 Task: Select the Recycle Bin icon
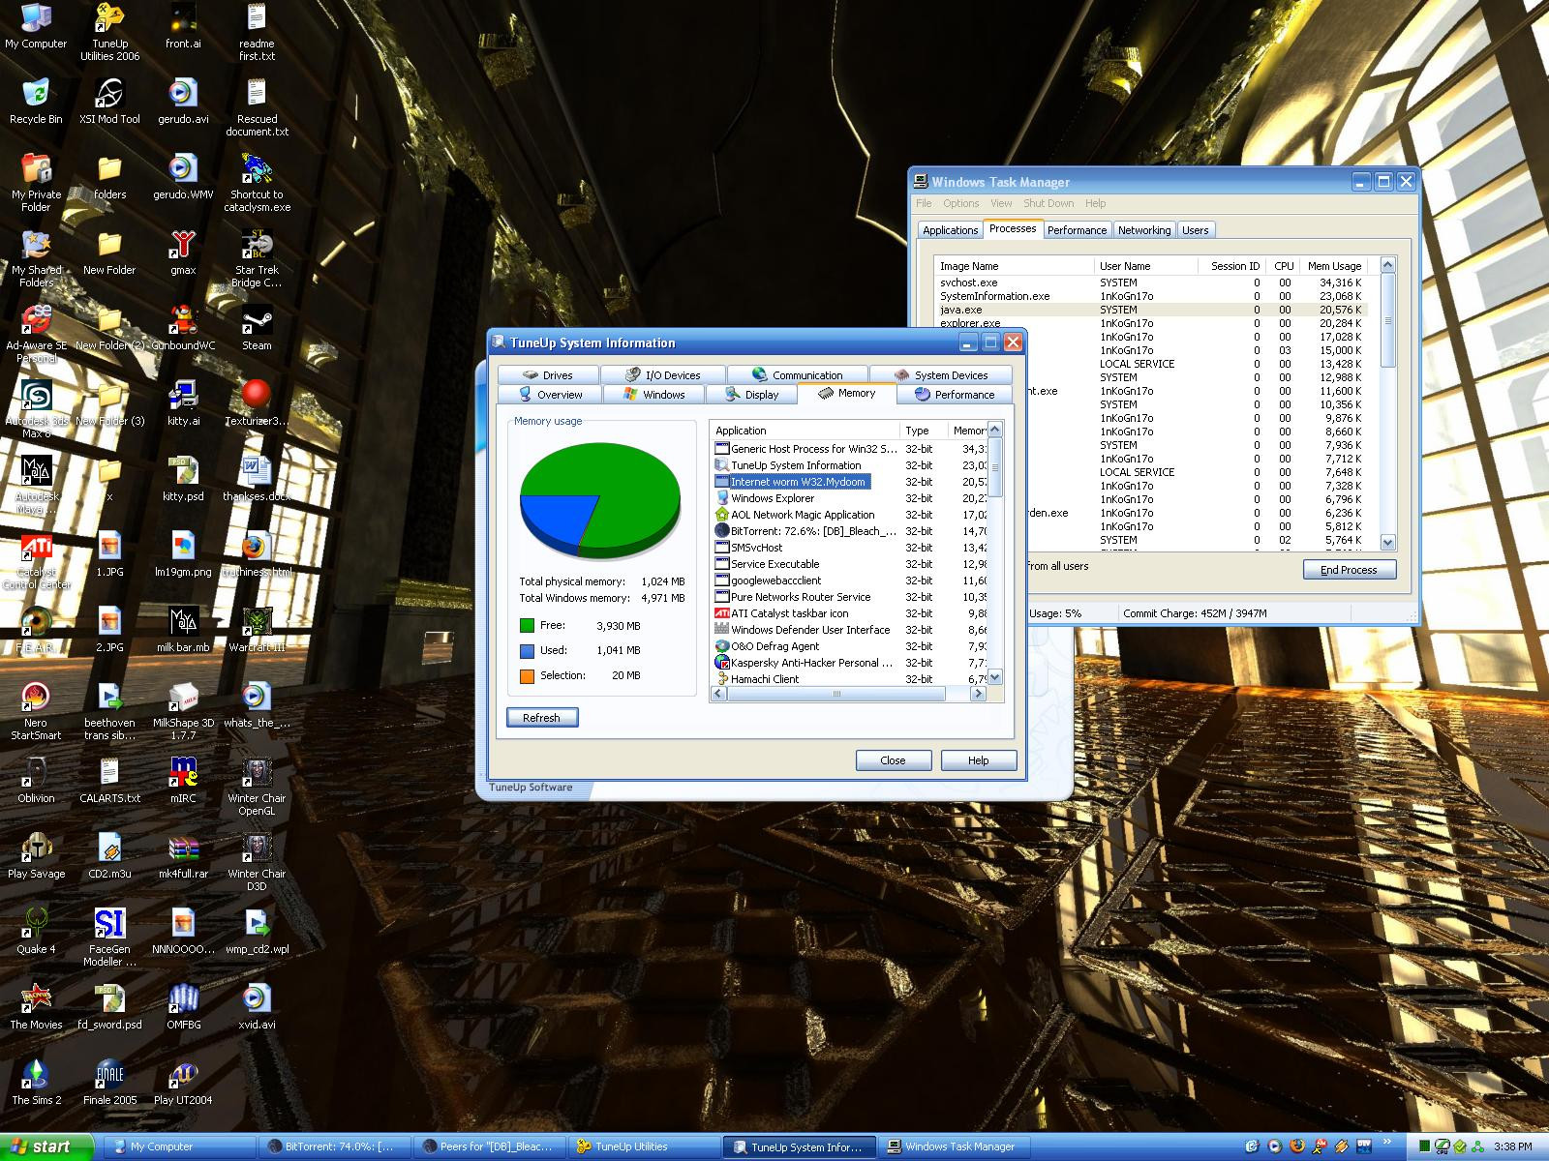coord(36,102)
